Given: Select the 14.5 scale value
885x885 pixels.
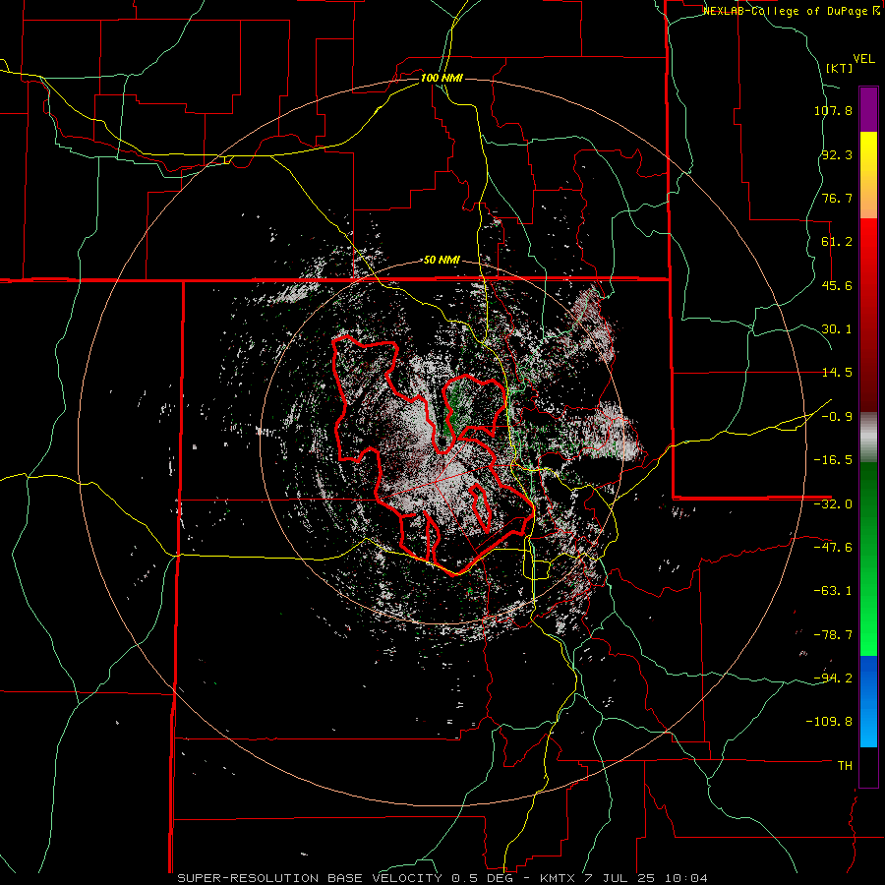Looking at the screenshot, I should tap(837, 373).
